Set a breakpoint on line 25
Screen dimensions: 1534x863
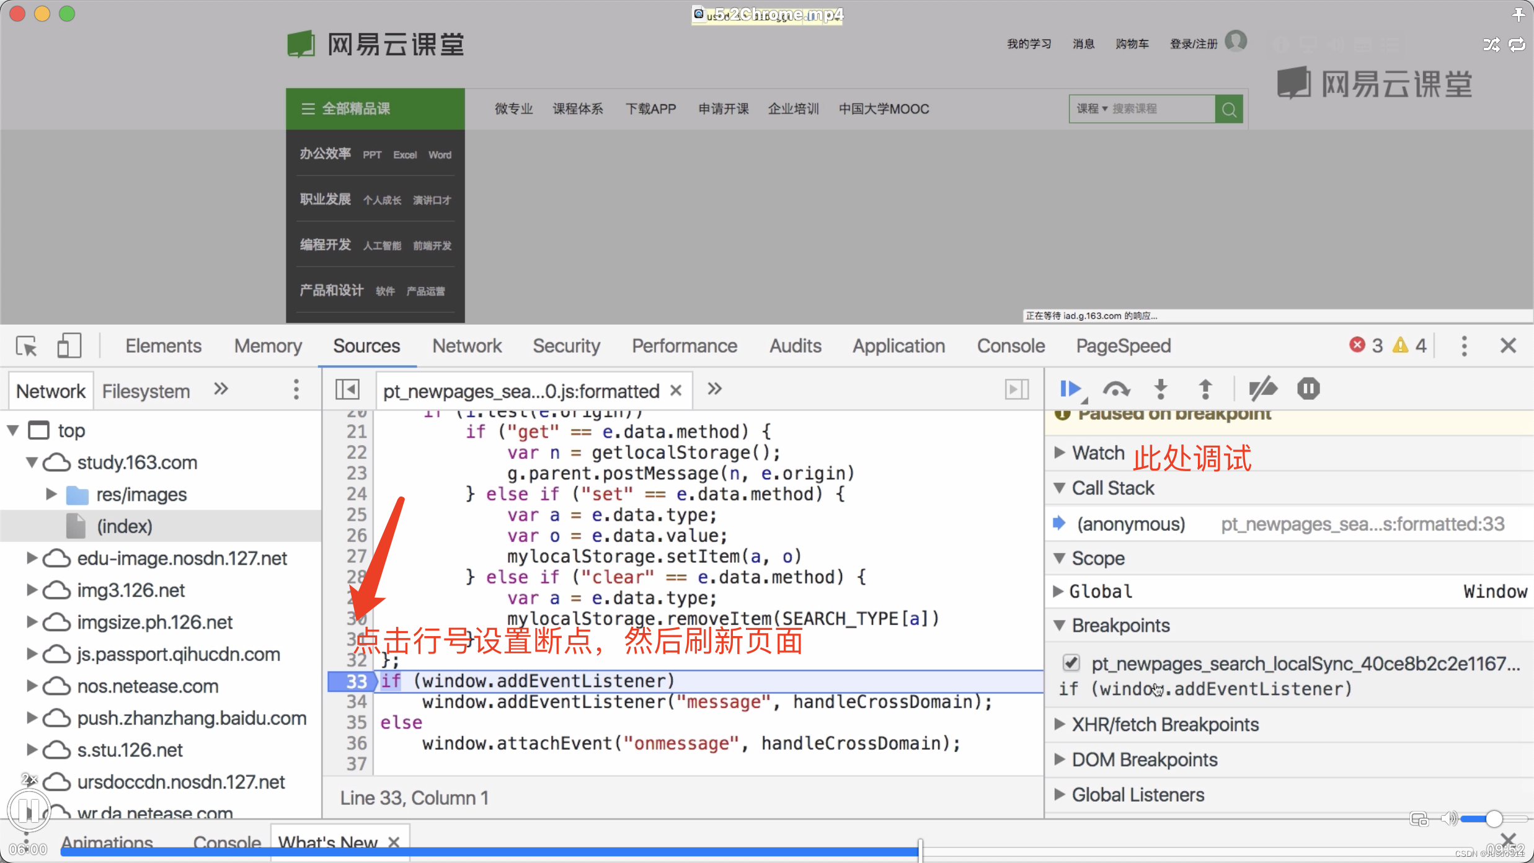[356, 515]
